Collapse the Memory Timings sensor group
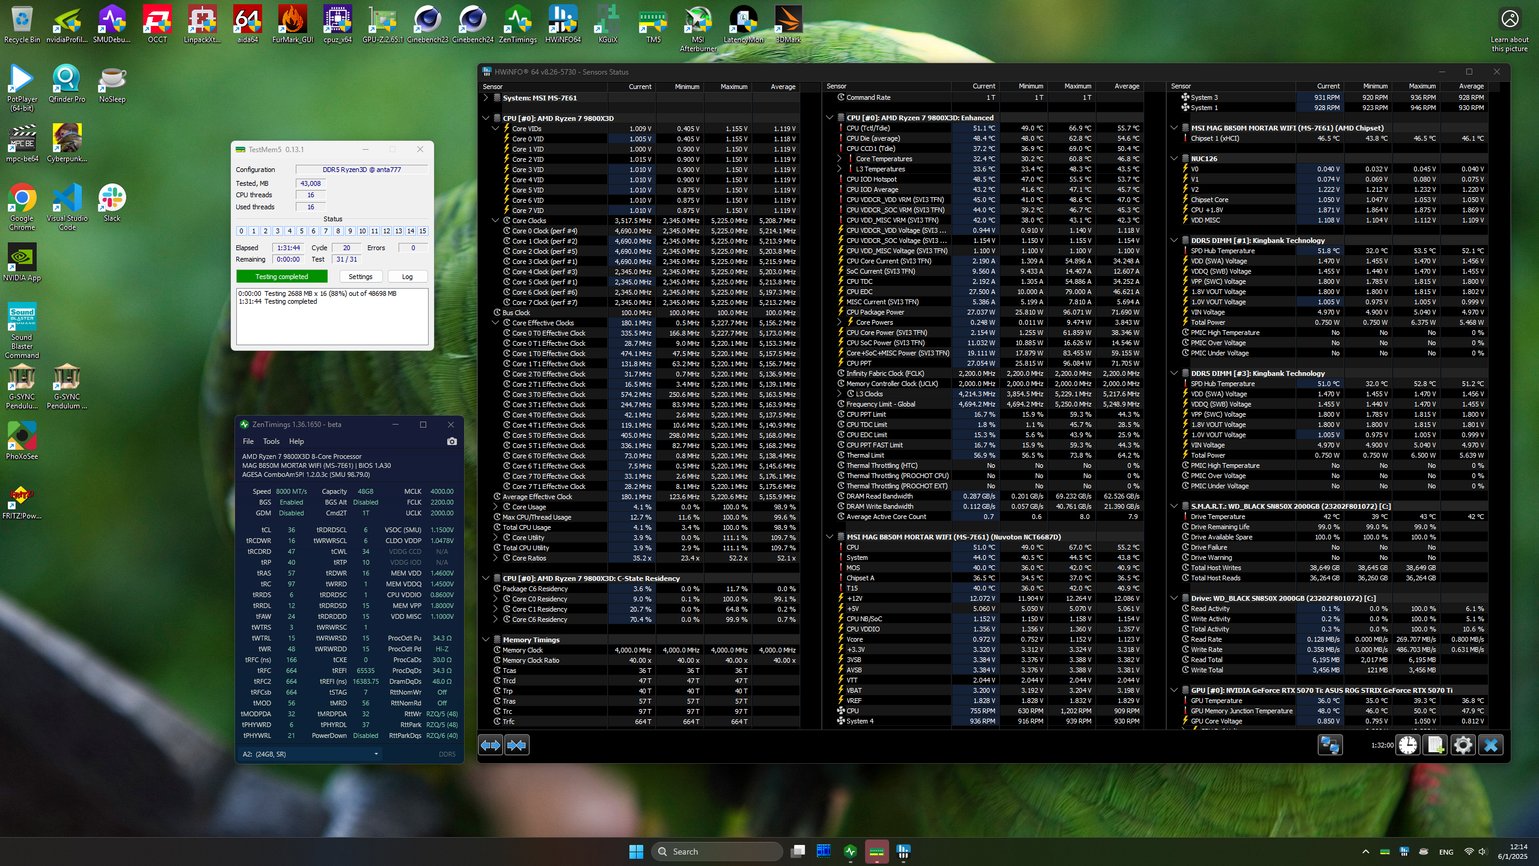Image resolution: width=1539 pixels, height=866 pixels. pyautogui.click(x=486, y=639)
